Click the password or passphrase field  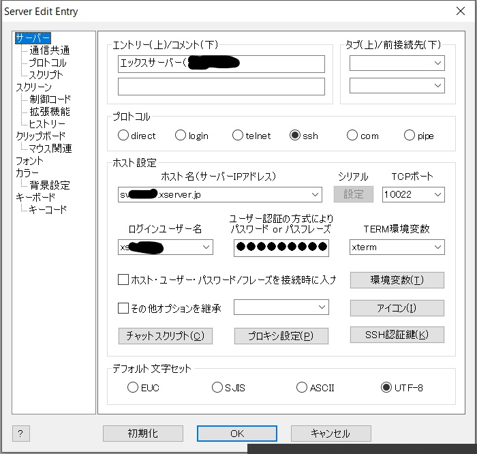[x=281, y=247]
